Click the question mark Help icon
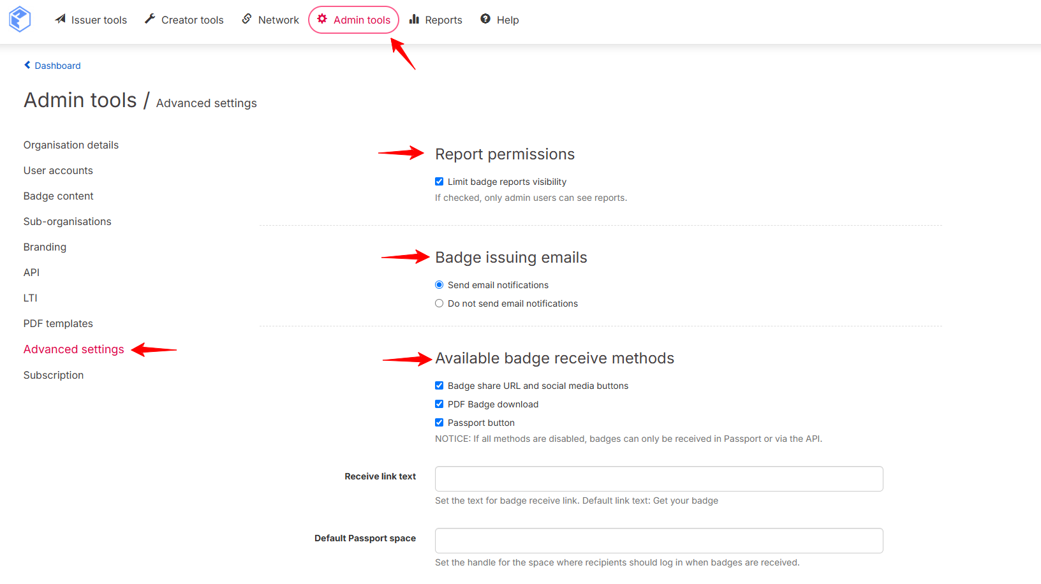The width and height of the screenshot is (1041, 584). (485, 19)
